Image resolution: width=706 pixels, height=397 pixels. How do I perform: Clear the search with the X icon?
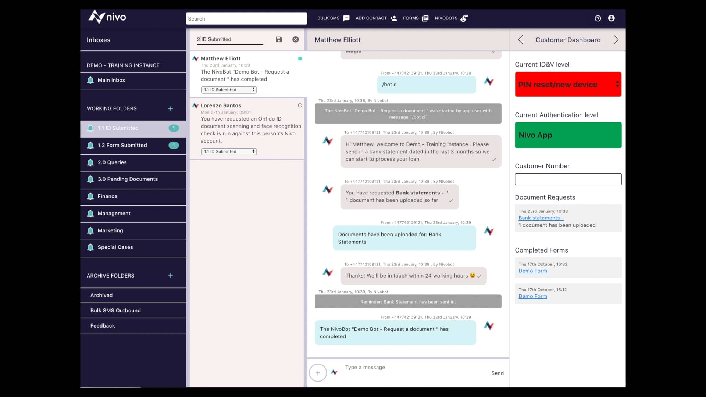coord(296,39)
